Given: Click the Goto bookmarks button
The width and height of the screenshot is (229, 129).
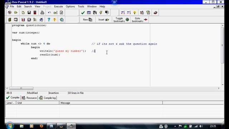Looking at the screenshot, I should point(140,20).
